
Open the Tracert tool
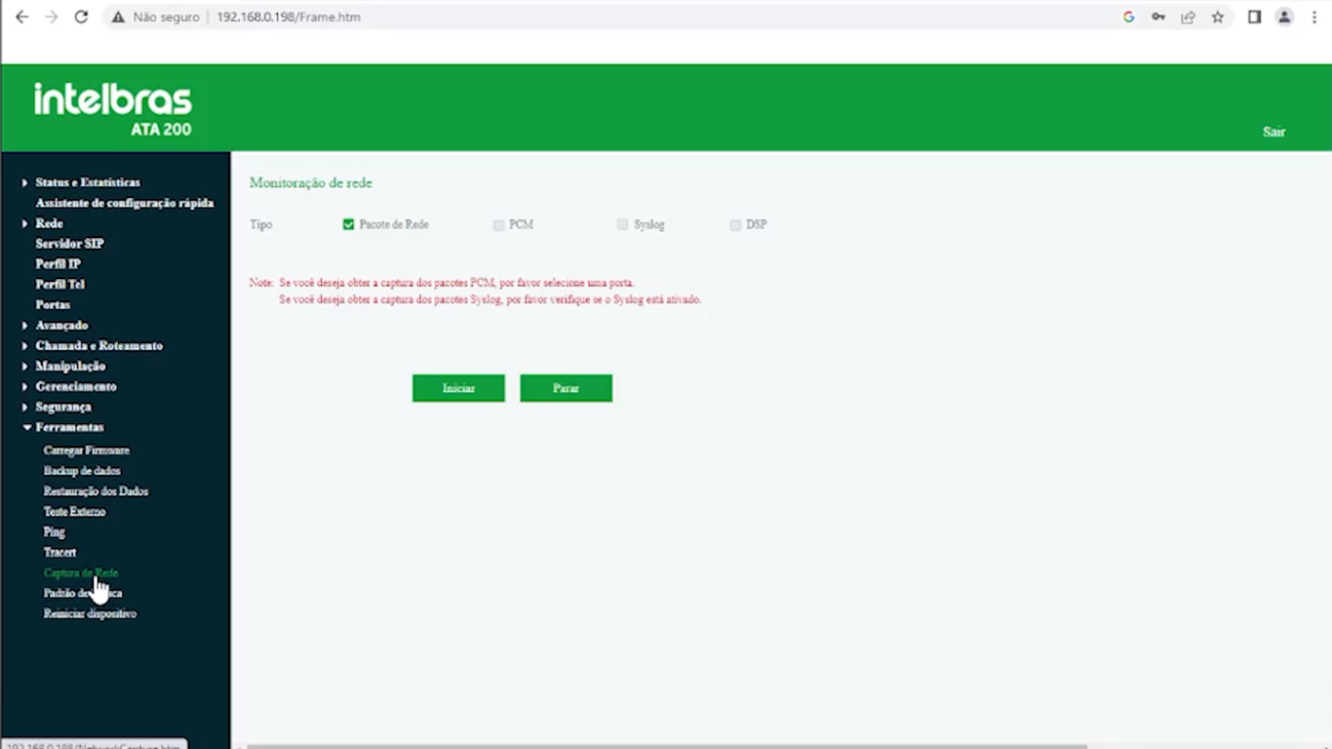coord(59,552)
